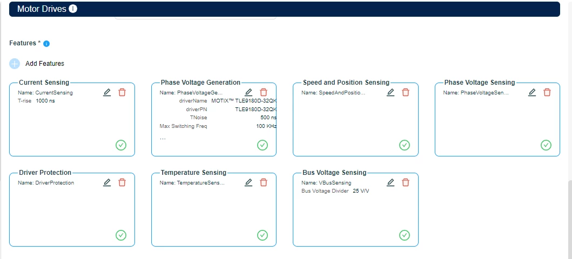572x259 pixels.
Task: Click the Add Features plus button
Action: pyautogui.click(x=15, y=64)
